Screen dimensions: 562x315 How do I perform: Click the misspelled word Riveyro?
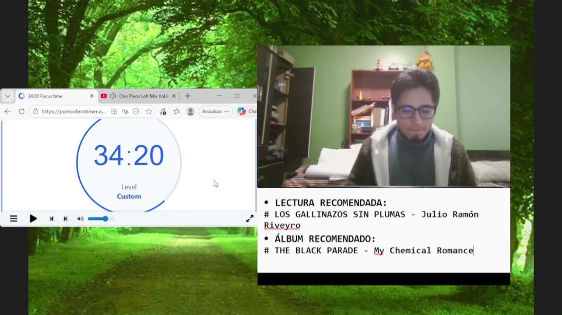(x=282, y=226)
